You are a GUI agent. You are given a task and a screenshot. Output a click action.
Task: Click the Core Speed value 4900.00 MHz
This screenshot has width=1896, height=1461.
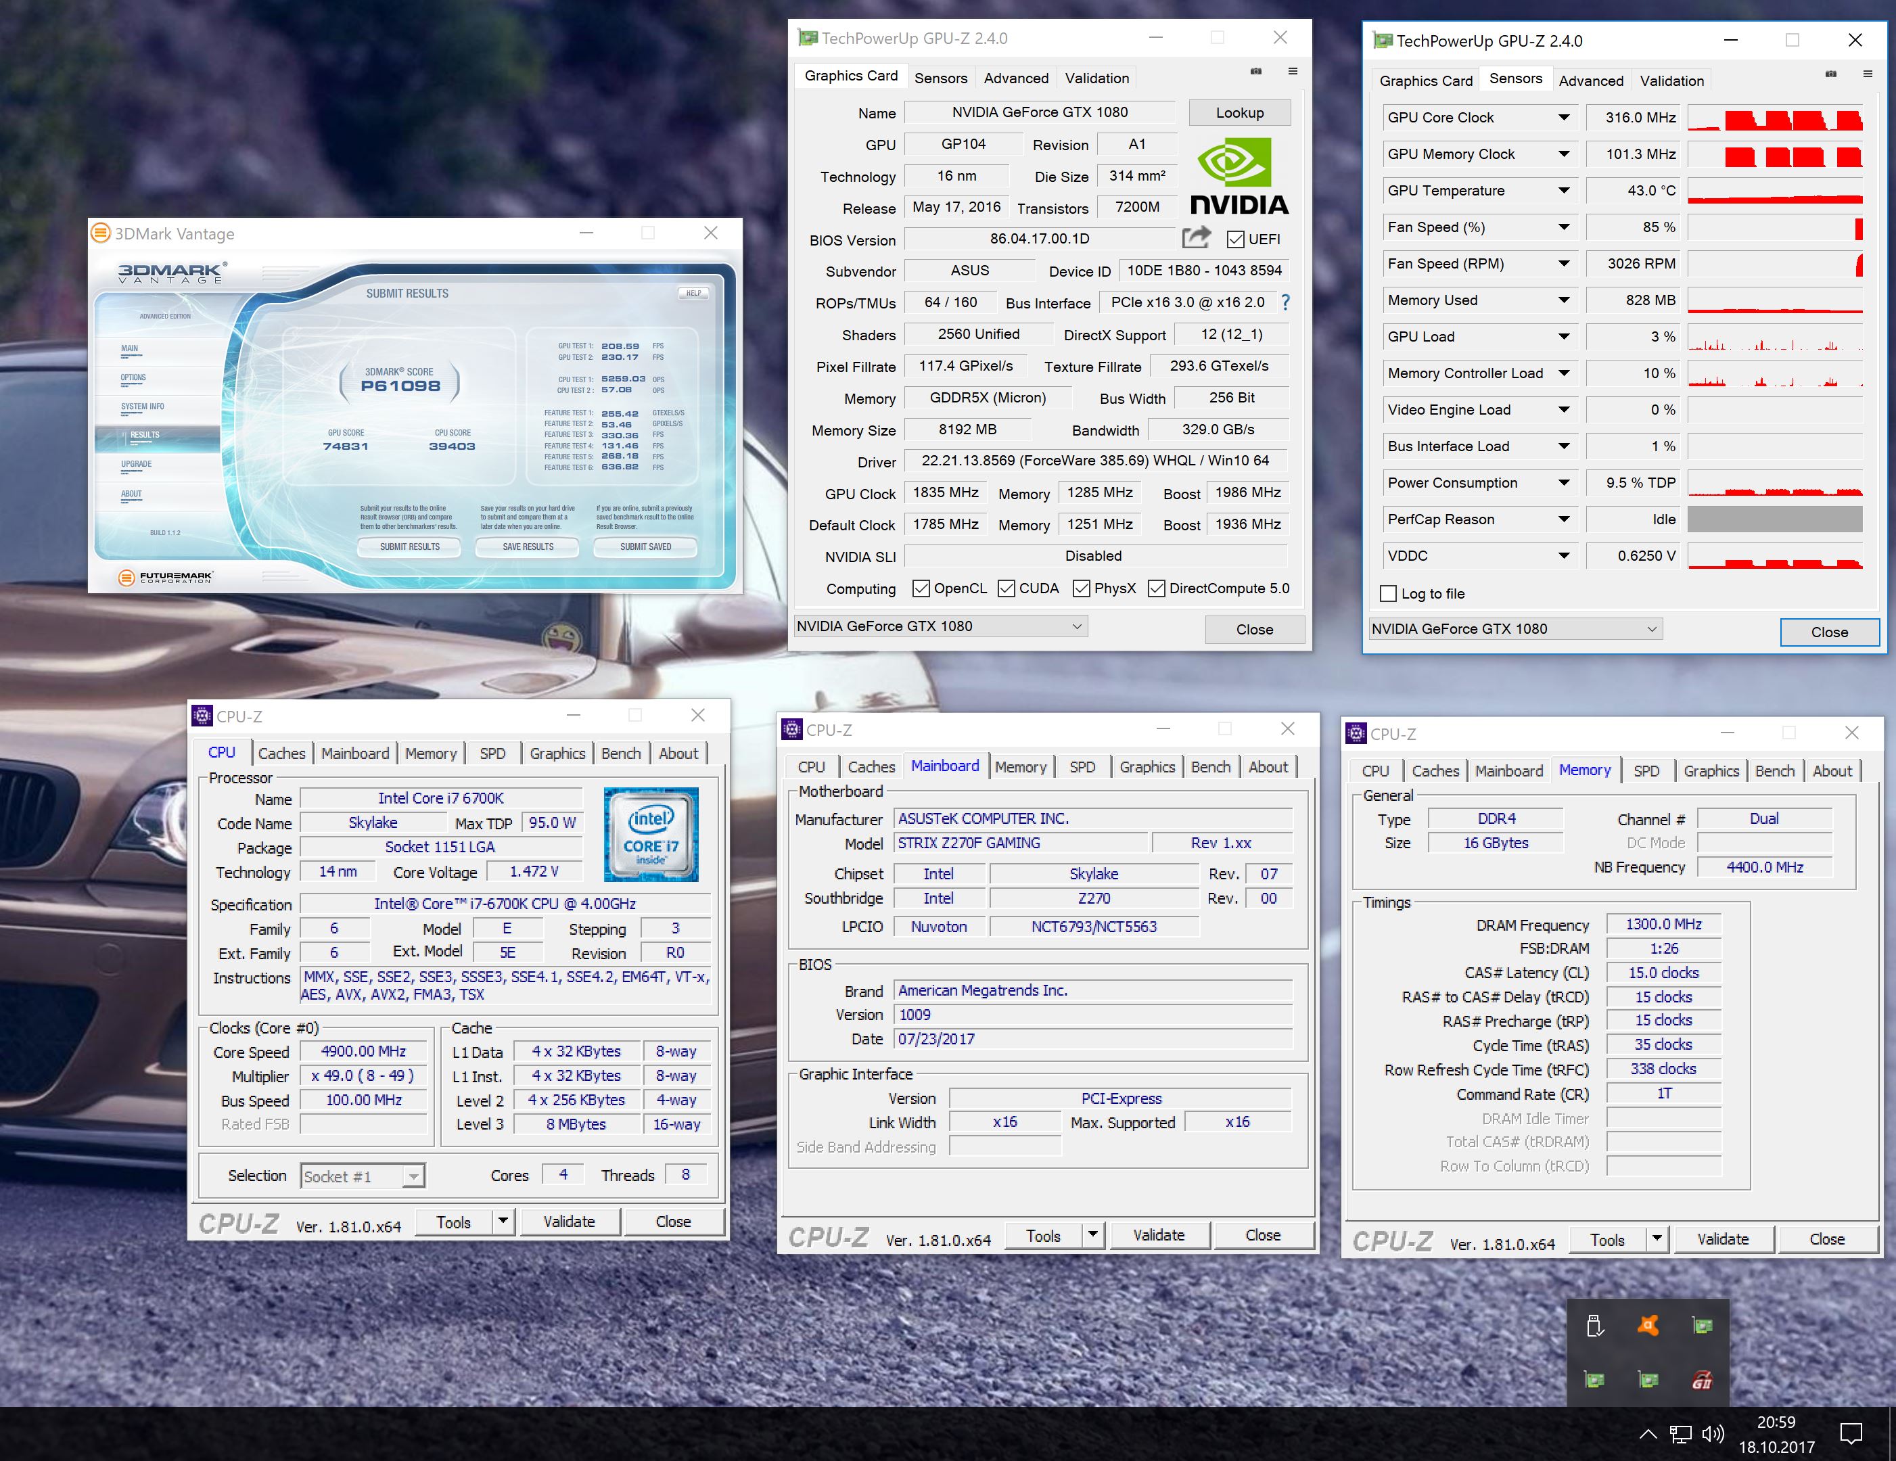[x=364, y=1051]
